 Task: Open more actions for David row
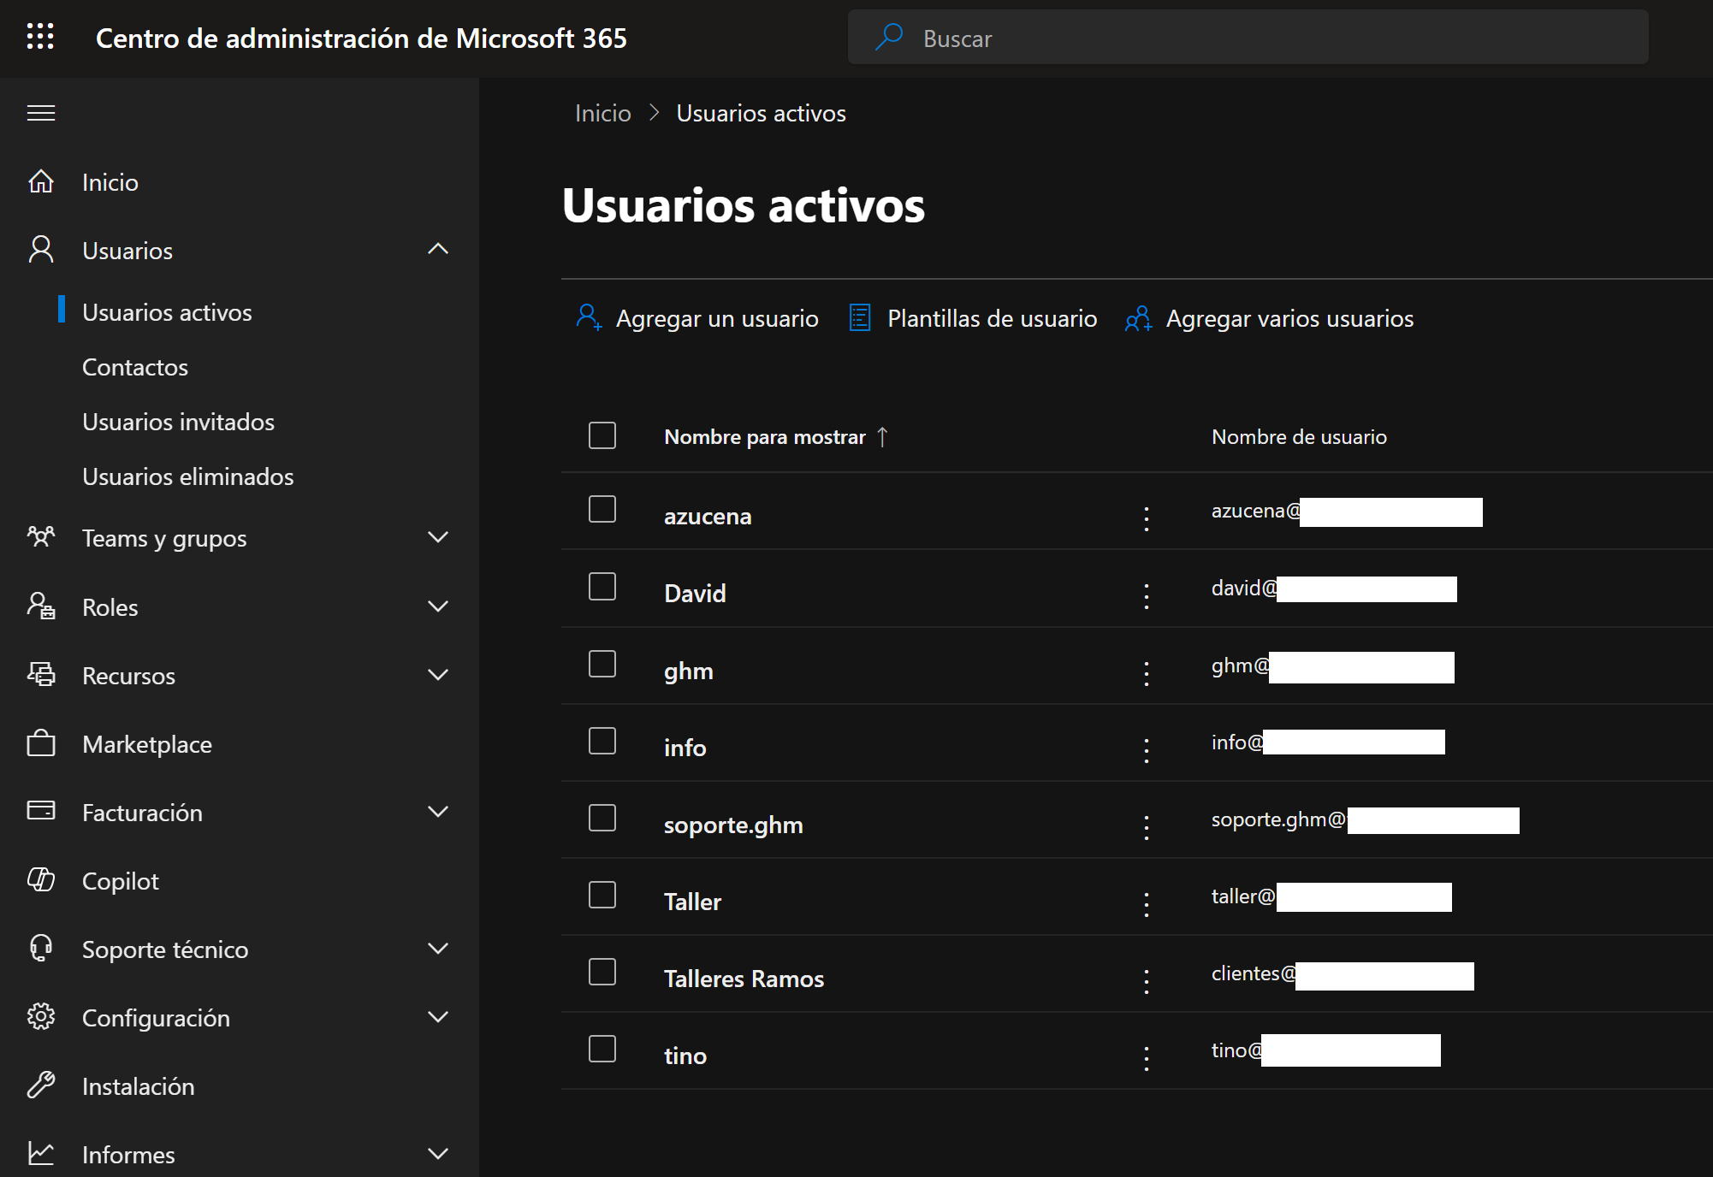1147,595
